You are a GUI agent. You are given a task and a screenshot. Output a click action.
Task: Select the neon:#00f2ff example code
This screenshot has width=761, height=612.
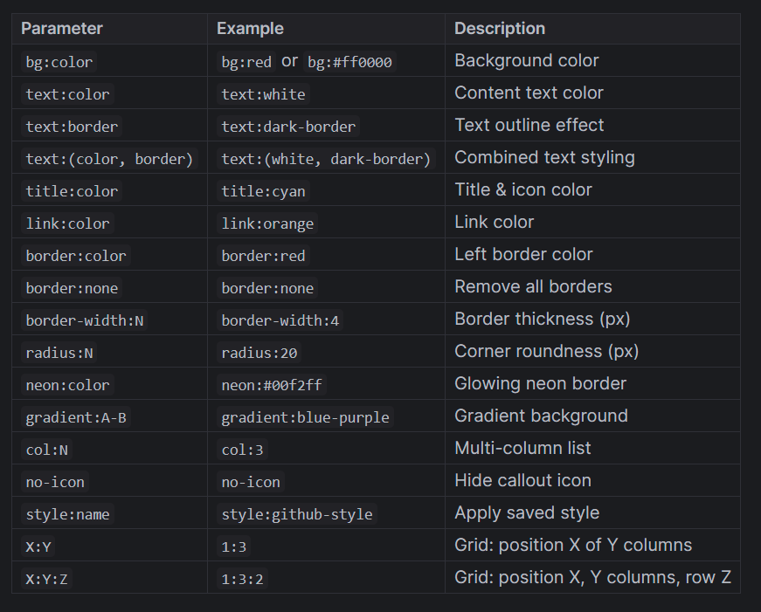pos(273,385)
